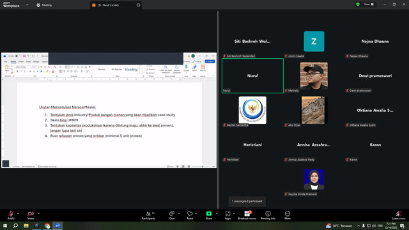Click the green encryption shield icon
This screenshot has width=409, height=230.
point(358,4)
